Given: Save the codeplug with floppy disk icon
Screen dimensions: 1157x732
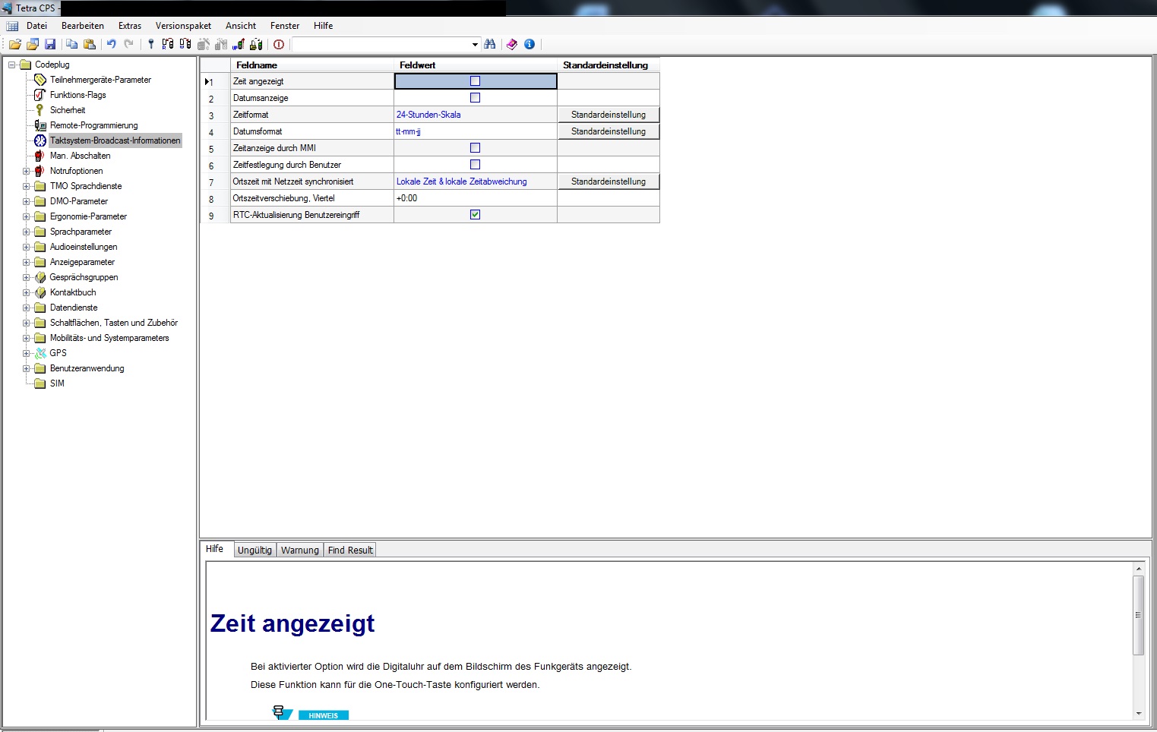Looking at the screenshot, I should [50, 44].
